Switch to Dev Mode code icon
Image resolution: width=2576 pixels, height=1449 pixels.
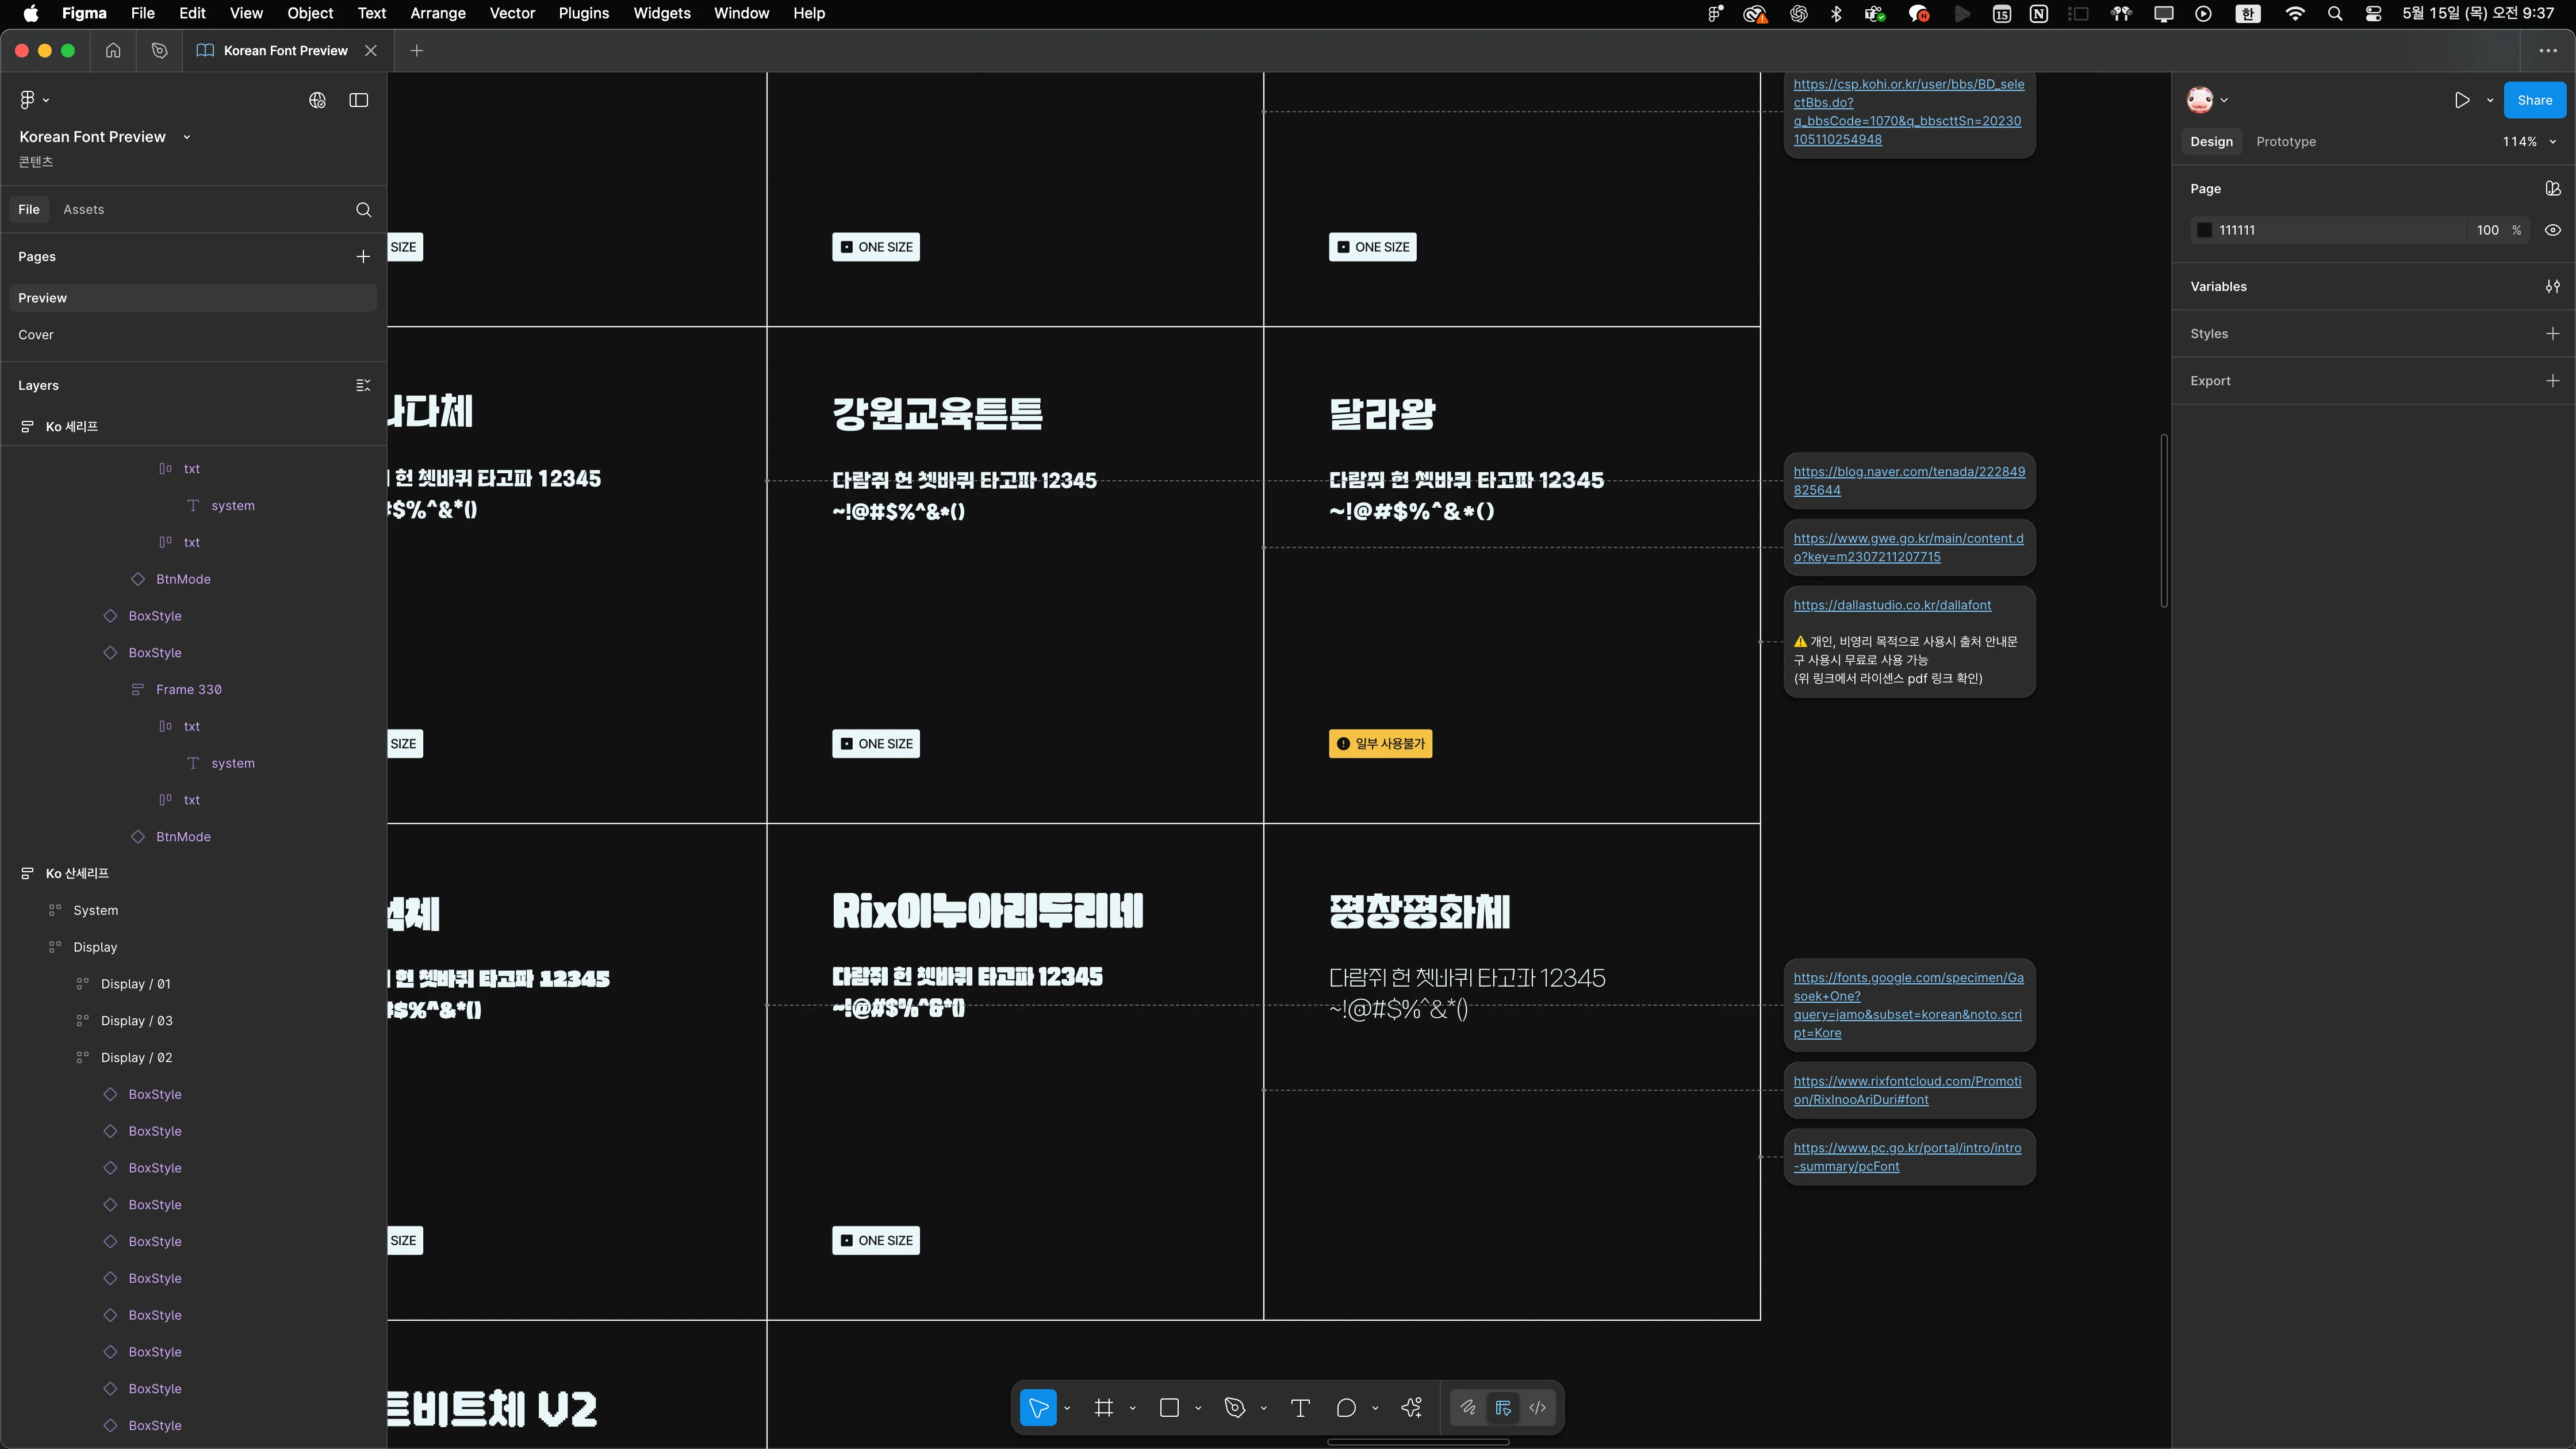coord(1538,1408)
